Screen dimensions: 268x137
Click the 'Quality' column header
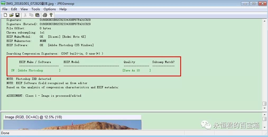tap(130, 62)
